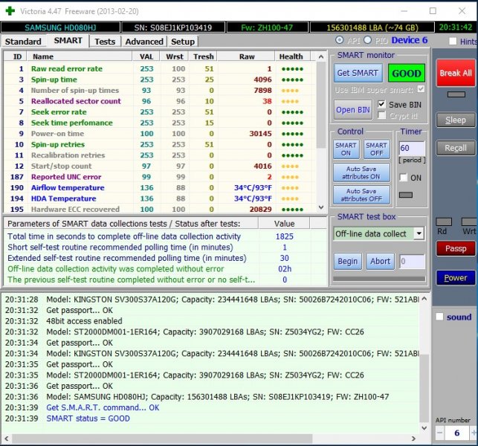
Task: Click the green GOOD status indicator
Action: point(406,74)
